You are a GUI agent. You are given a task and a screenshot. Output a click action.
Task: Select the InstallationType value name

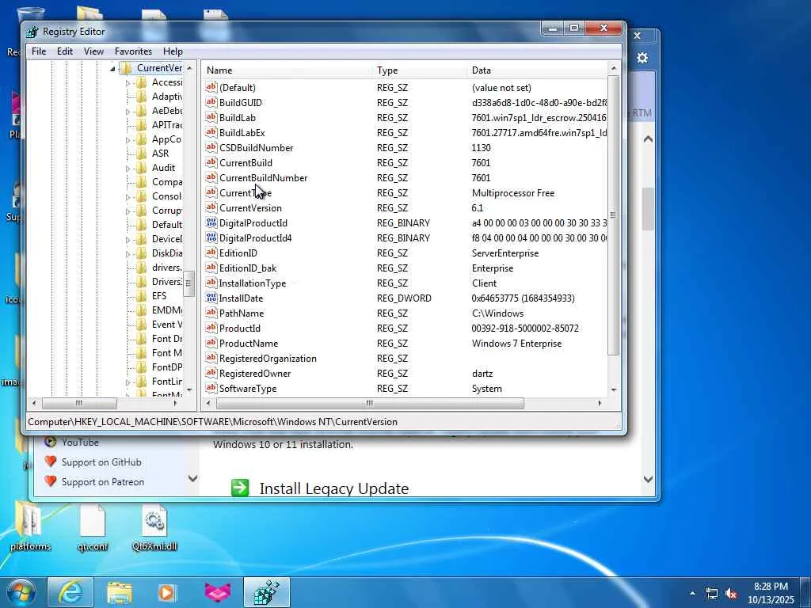click(x=253, y=283)
